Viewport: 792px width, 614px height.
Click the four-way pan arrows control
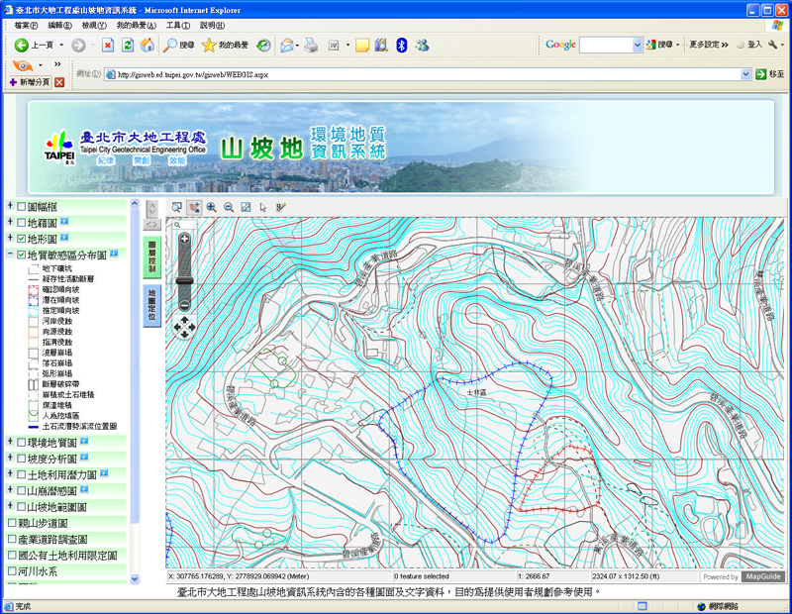[184, 326]
